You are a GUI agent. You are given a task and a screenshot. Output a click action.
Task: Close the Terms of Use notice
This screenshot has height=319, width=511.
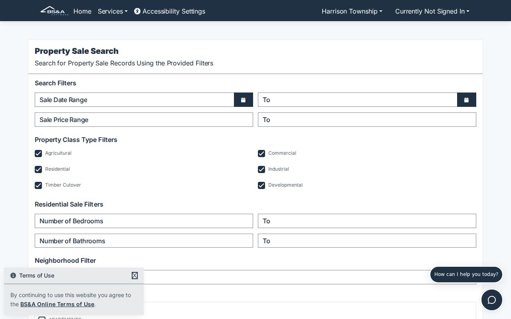pos(135,276)
